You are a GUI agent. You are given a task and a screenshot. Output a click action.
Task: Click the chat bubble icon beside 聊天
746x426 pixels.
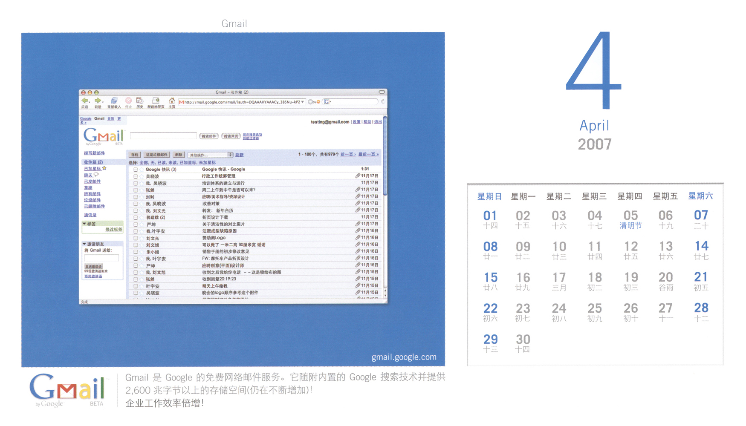[96, 175]
